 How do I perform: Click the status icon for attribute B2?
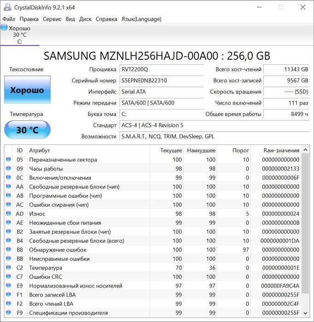[x=8, y=231]
